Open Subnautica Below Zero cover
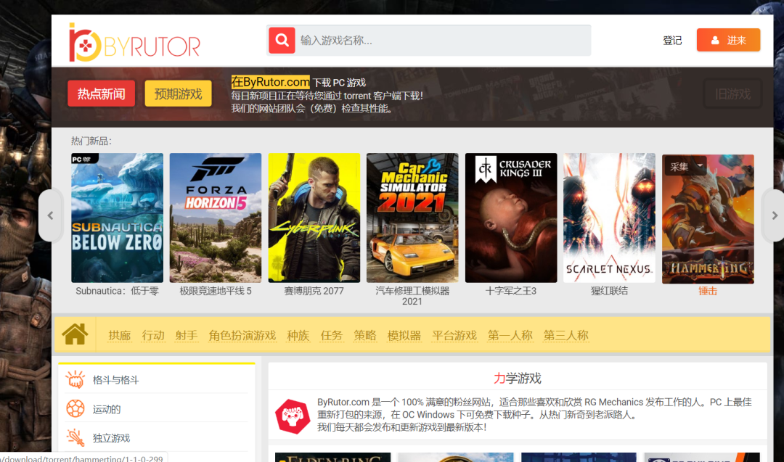Image resolution: width=784 pixels, height=462 pixels. pyautogui.click(x=117, y=218)
